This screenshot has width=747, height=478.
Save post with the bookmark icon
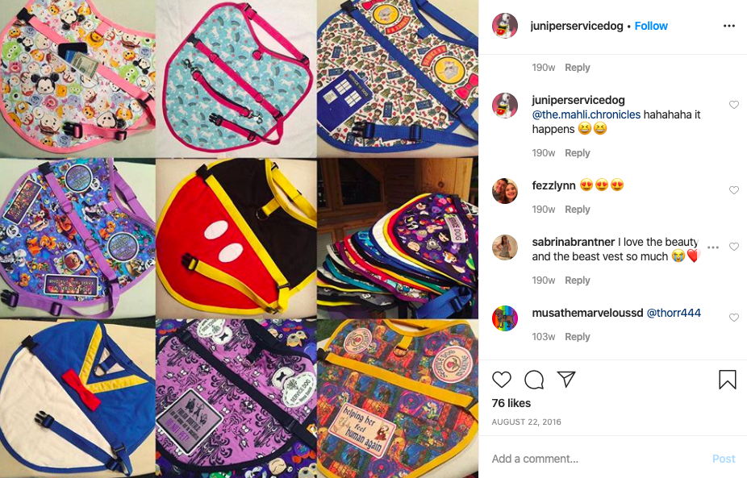(x=728, y=380)
